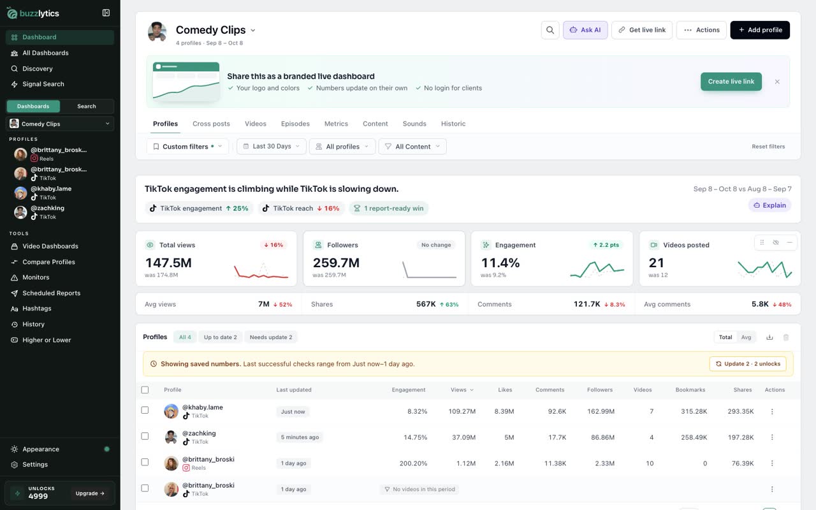Viewport: 816px width, 510px height.
Task: Switch table to Avg values
Action: (x=746, y=337)
